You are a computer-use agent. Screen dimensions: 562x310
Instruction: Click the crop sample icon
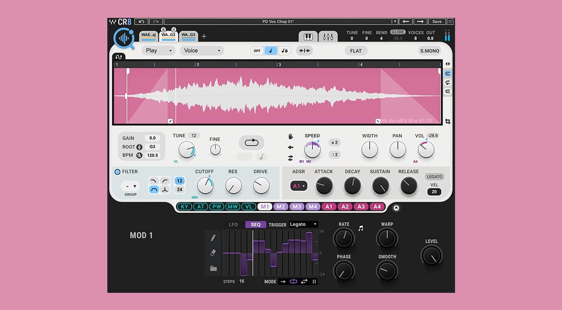click(x=448, y=121)
